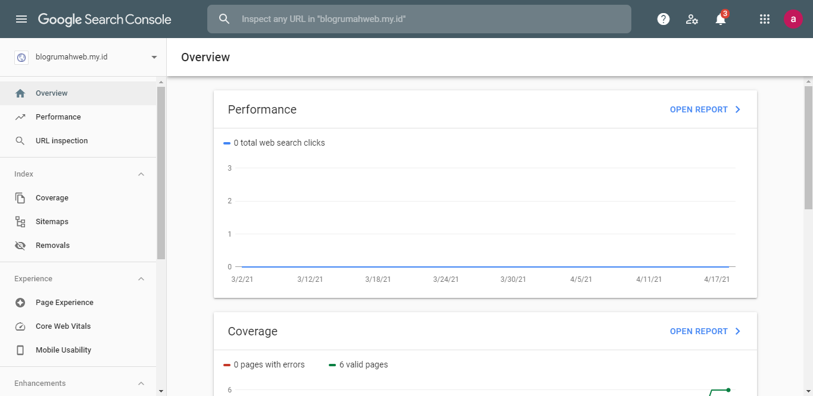Open Coverage in the sidebar
Screen dimensions: 813x396
[78, 198]
